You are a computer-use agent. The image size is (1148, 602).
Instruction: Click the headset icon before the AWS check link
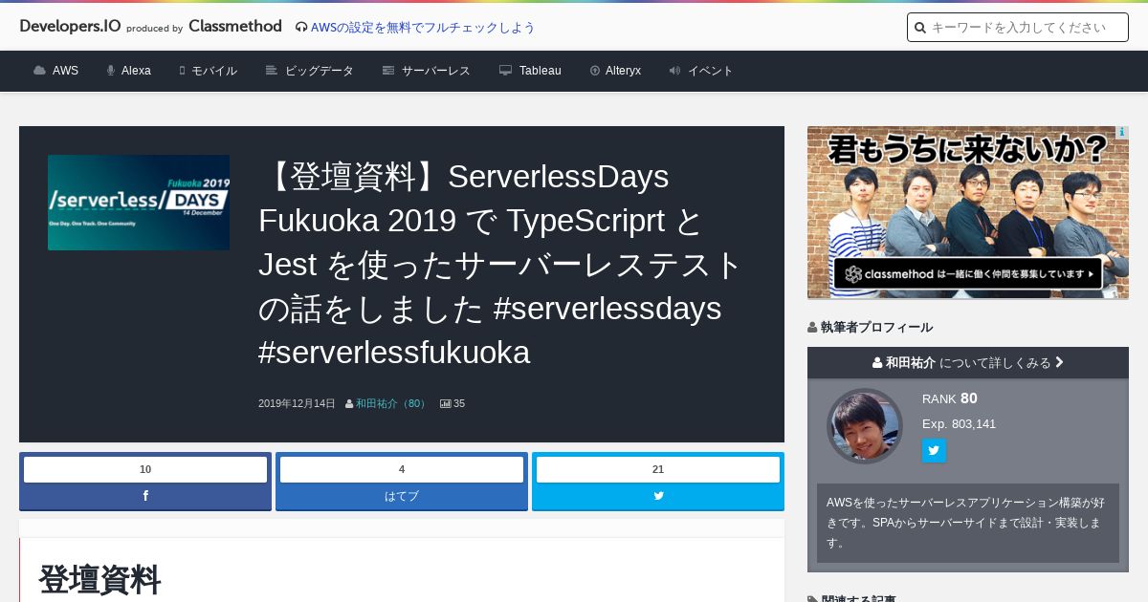point(301,28)
